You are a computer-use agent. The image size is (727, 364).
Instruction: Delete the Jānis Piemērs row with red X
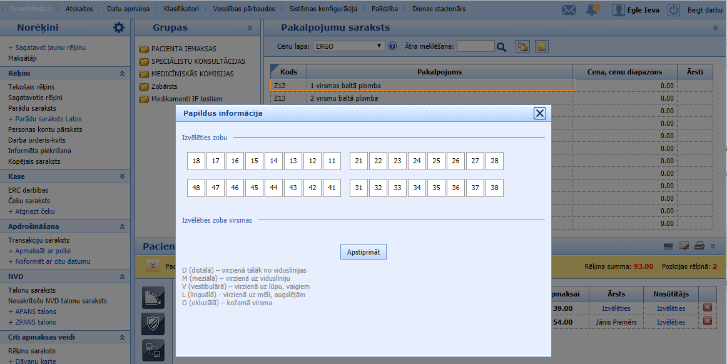pyautogui.click(x=708, y=321)
